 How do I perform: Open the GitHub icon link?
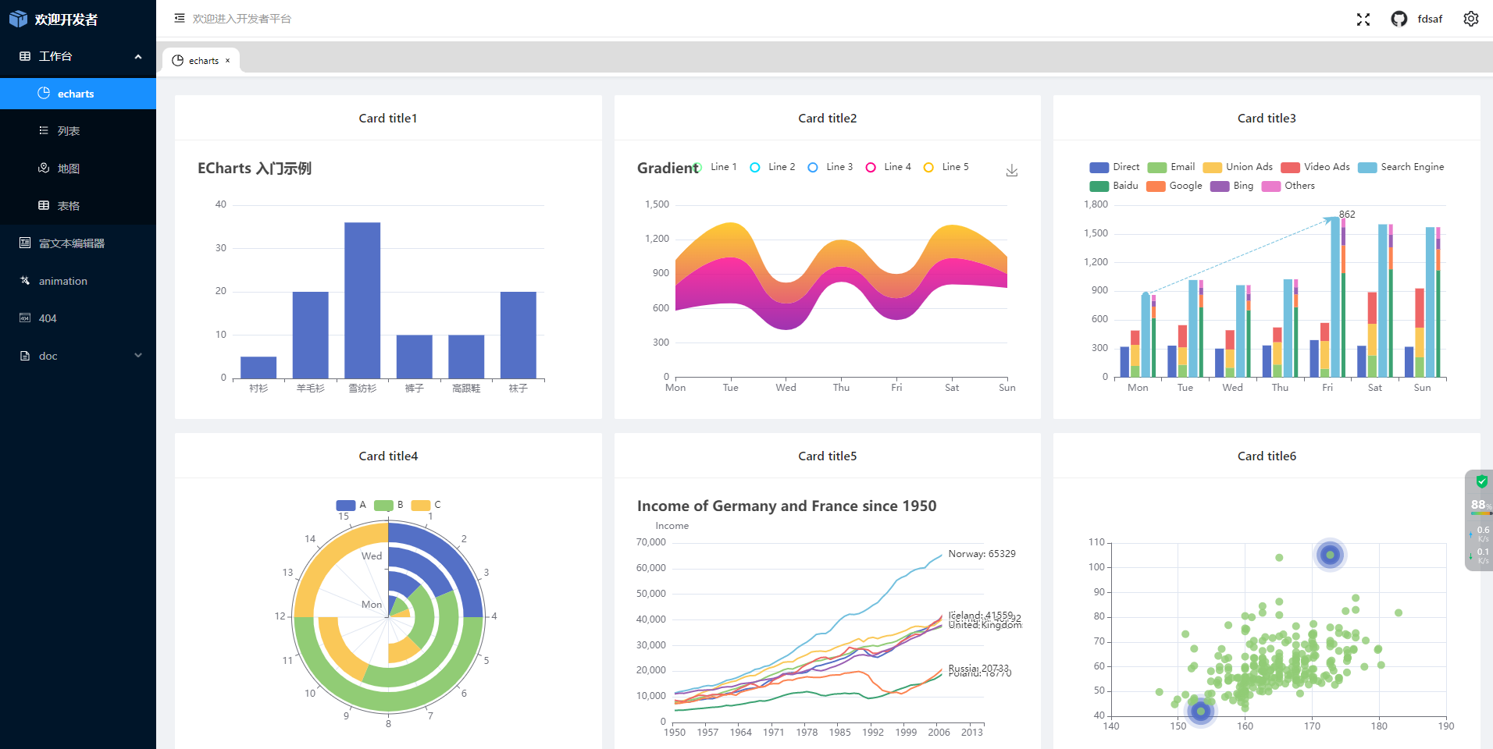tap(1399, 19)
